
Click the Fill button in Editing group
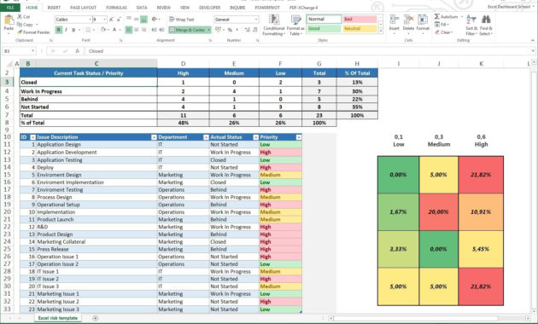[442, 25]
